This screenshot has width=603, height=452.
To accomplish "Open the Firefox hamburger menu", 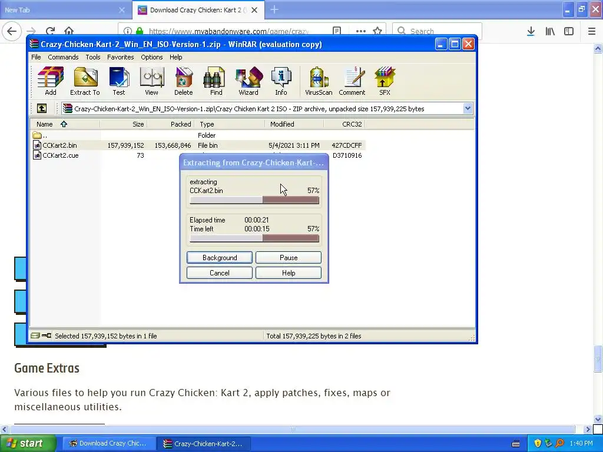I will coord(591,31).
